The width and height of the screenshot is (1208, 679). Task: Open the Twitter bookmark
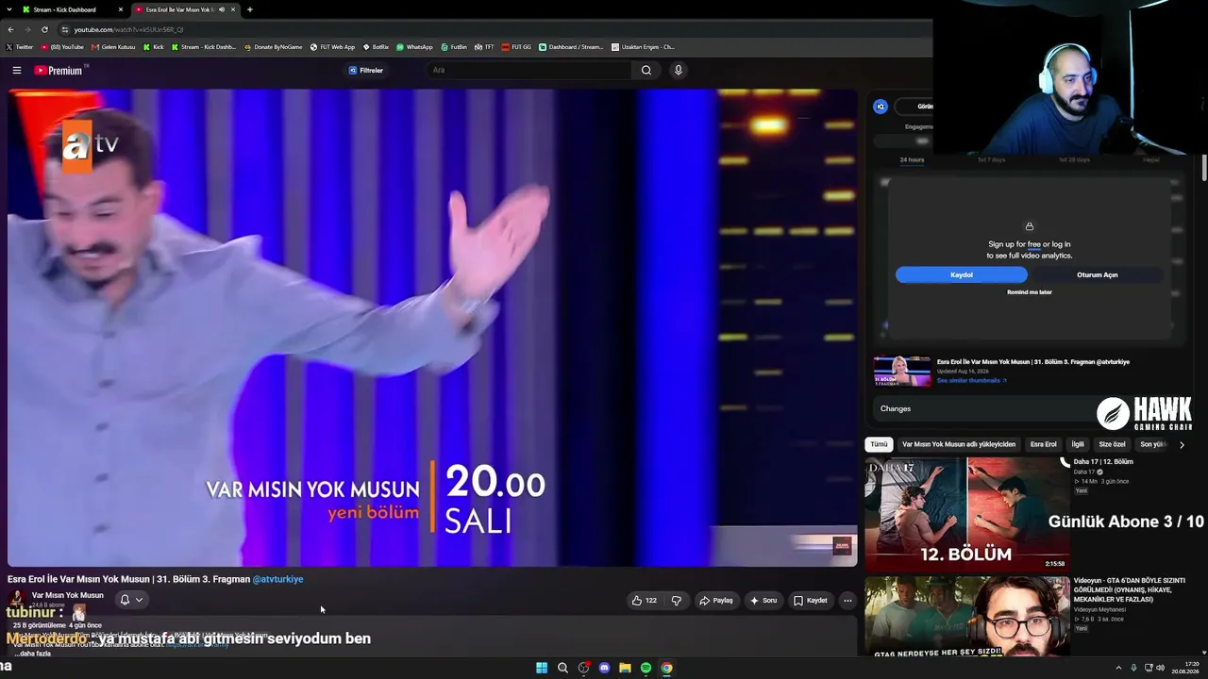click(19, 46)
